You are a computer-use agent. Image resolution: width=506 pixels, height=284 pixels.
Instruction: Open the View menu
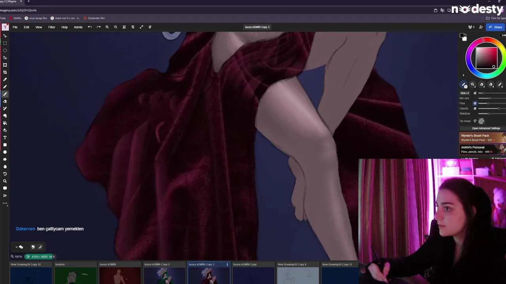coord(39,27)
